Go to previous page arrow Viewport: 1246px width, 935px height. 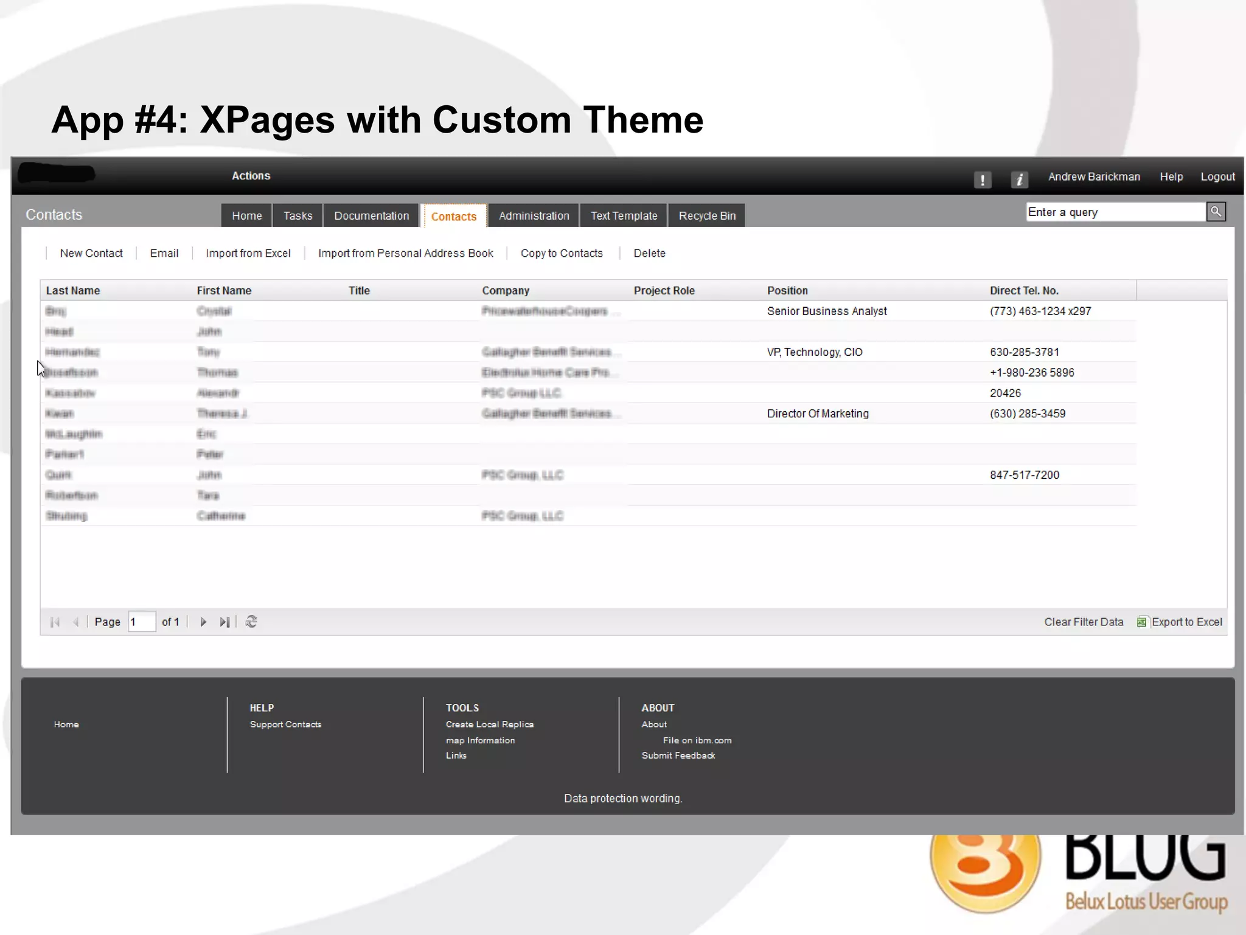click(x=76, y=622)
